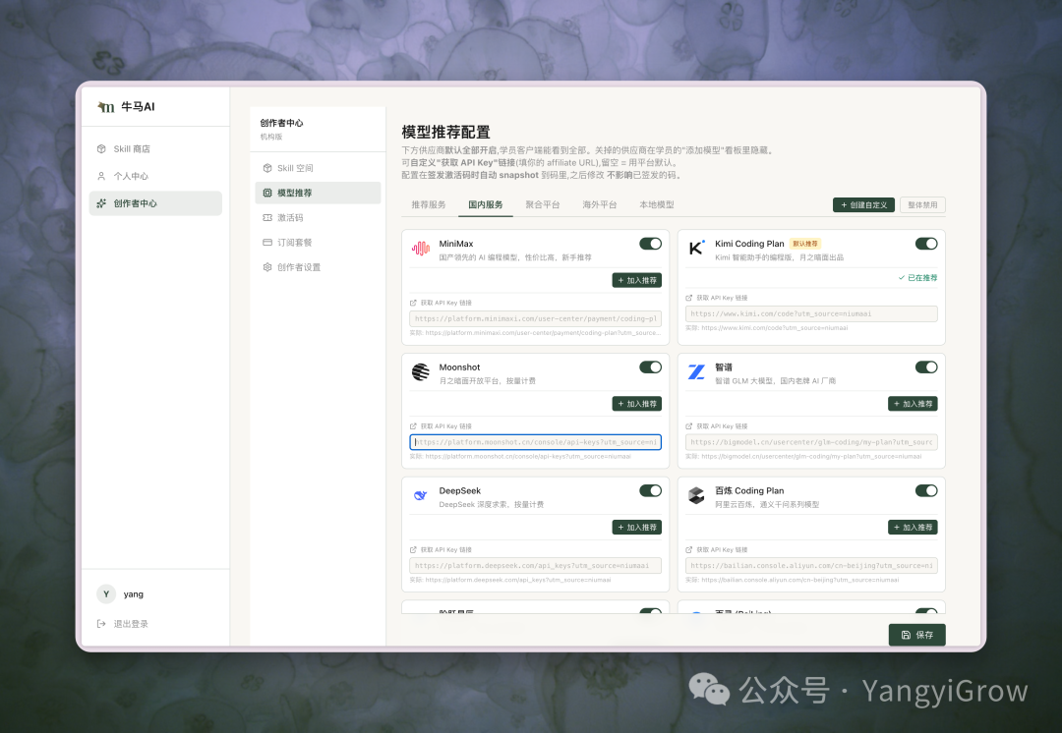Viewport: 1062px width, 733px height.
Task: Switch to the 本地模型 tab
Action: (656, 204)
